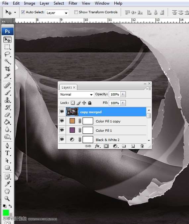The image size is (189, 224).
Task: Delete layer with the trash icon
Action: [x=142, y=146]
